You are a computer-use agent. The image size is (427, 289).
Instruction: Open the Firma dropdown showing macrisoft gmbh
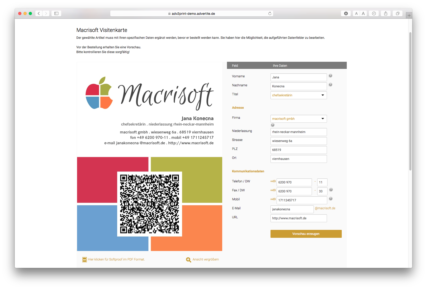click(x=298, y=119)
